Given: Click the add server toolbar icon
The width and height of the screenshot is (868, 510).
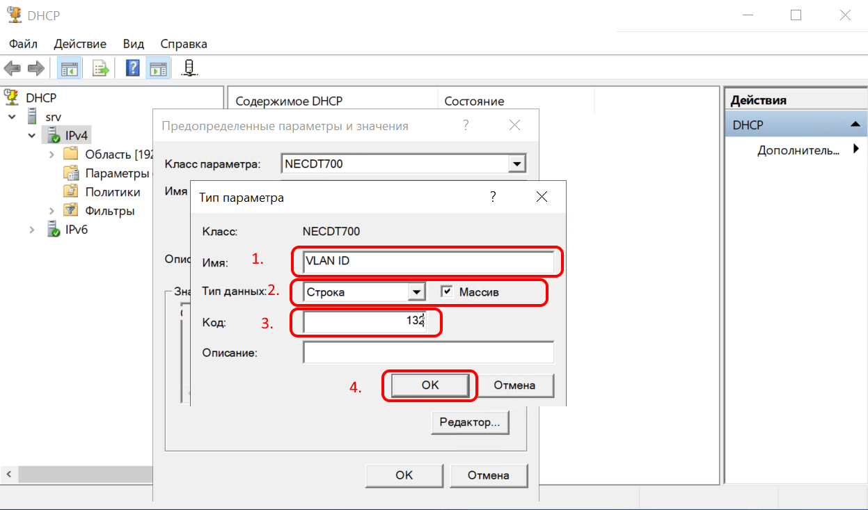Looking at the screenshot, I should (189, 68).
